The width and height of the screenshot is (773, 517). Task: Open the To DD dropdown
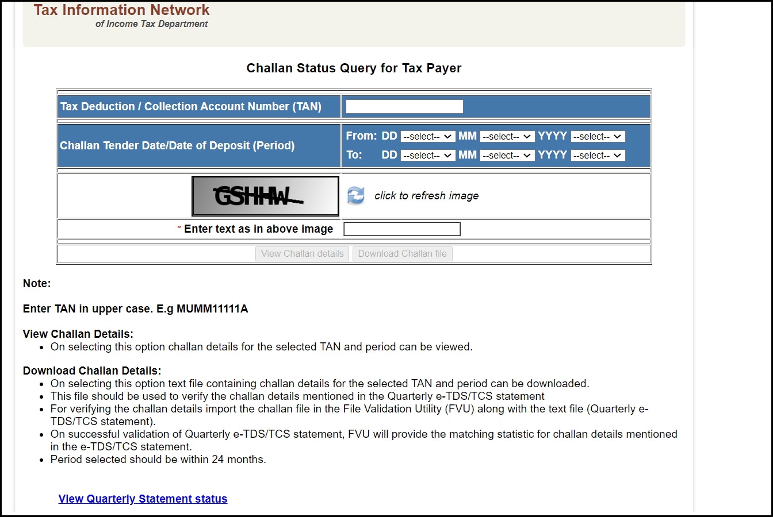428,155
